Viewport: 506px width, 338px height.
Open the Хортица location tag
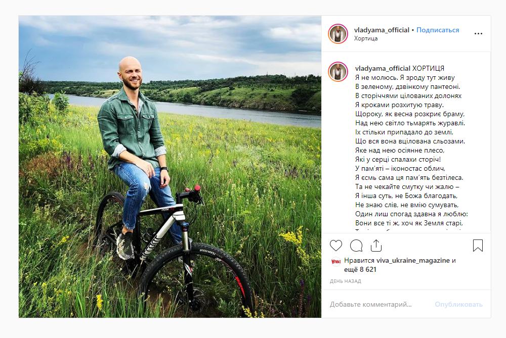366,38
